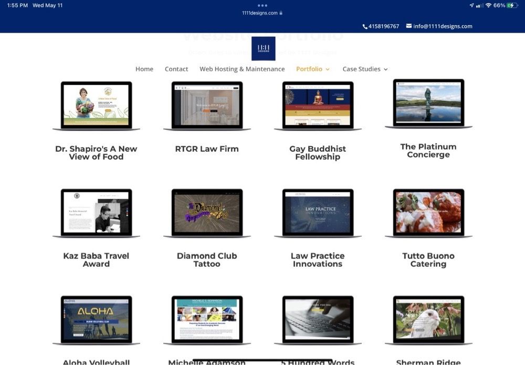
Task: View Diamond Club Tattoo laptop thumbnail
Action: (x=207, y=213)
